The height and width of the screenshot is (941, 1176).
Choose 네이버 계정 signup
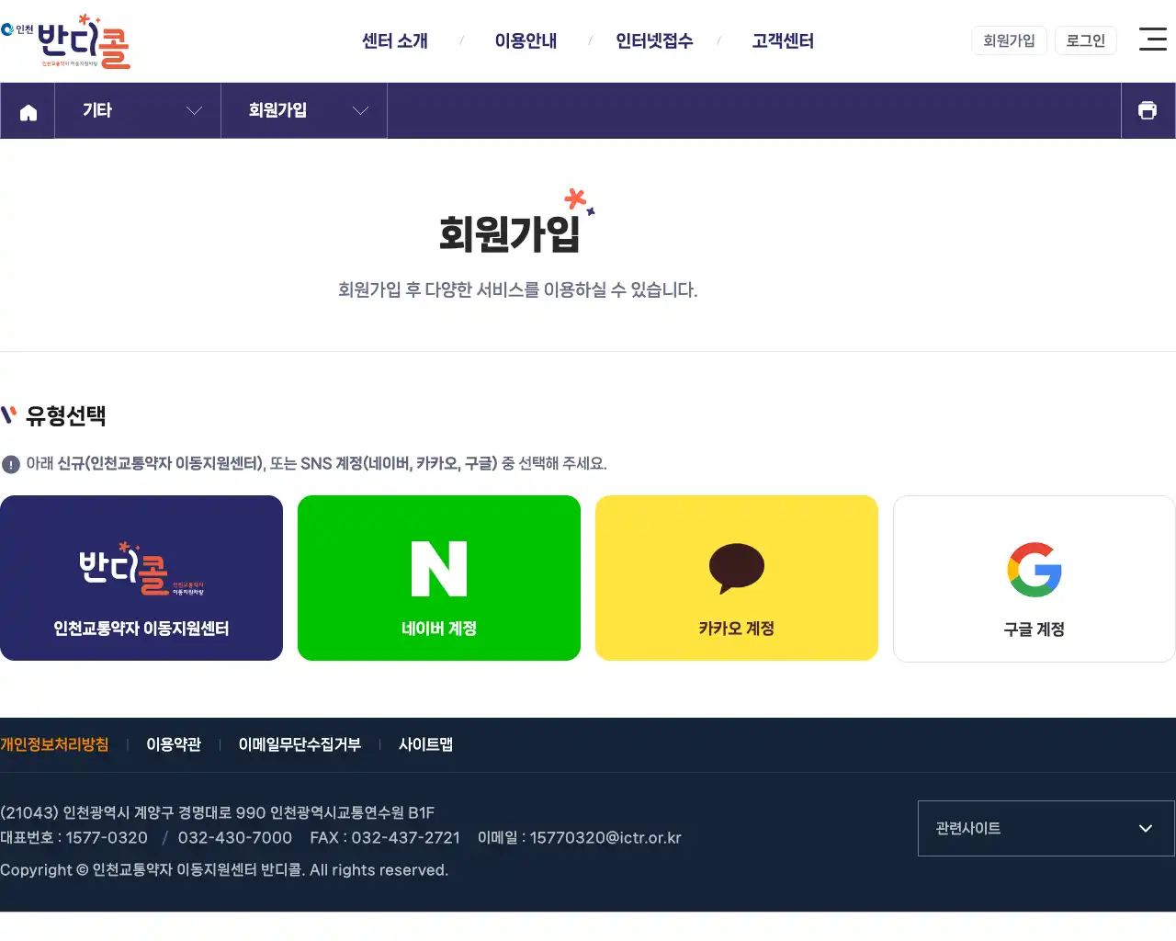click(439, 578)
